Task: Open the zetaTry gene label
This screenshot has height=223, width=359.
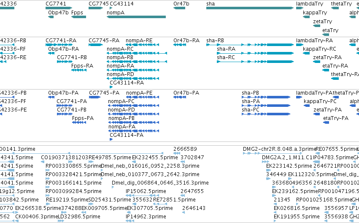Action: click(x=323, y=22)
